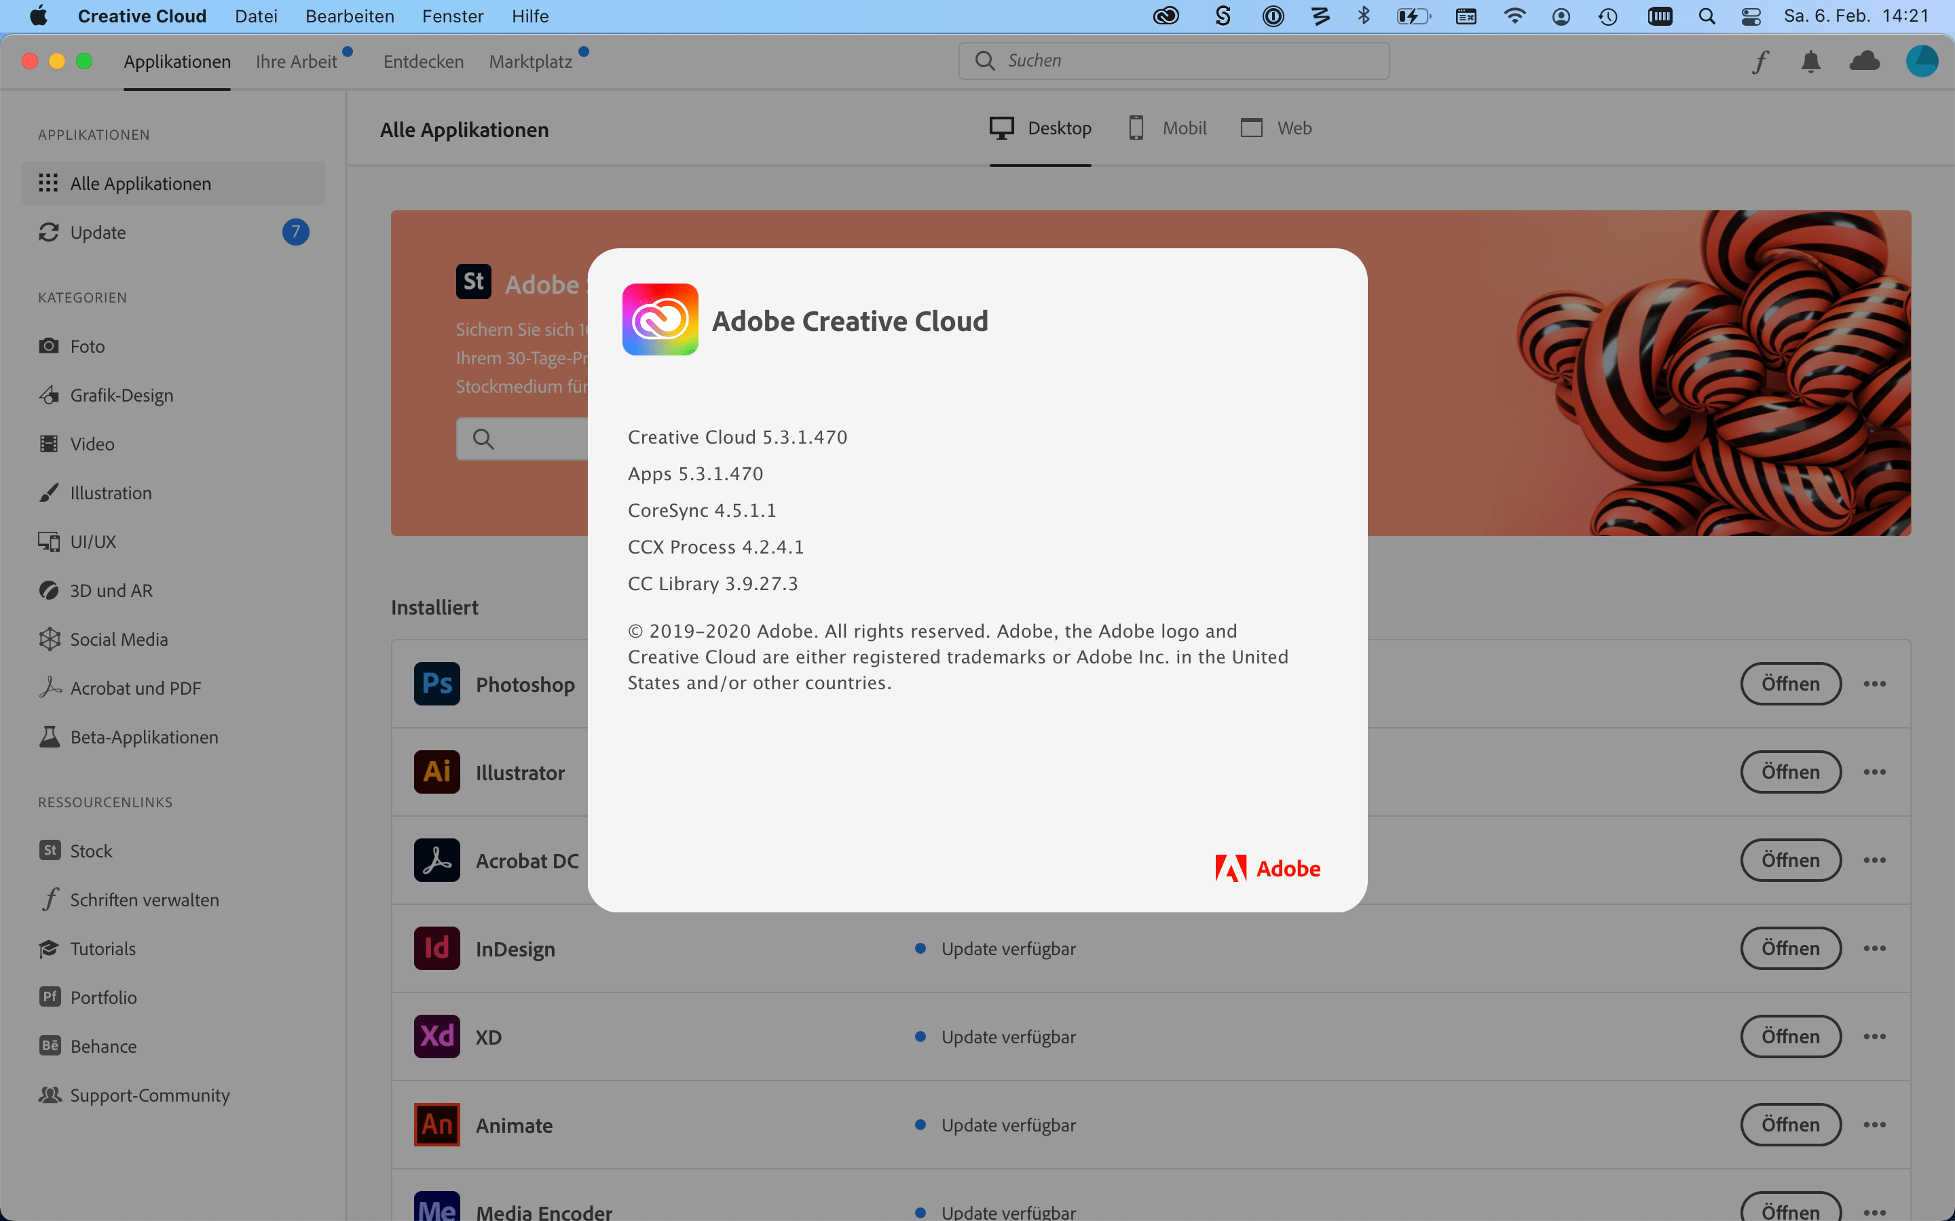The image size is (1955, 1221).
Task: Open the three-dot menu next to Photoshop
Action: 1875,683
